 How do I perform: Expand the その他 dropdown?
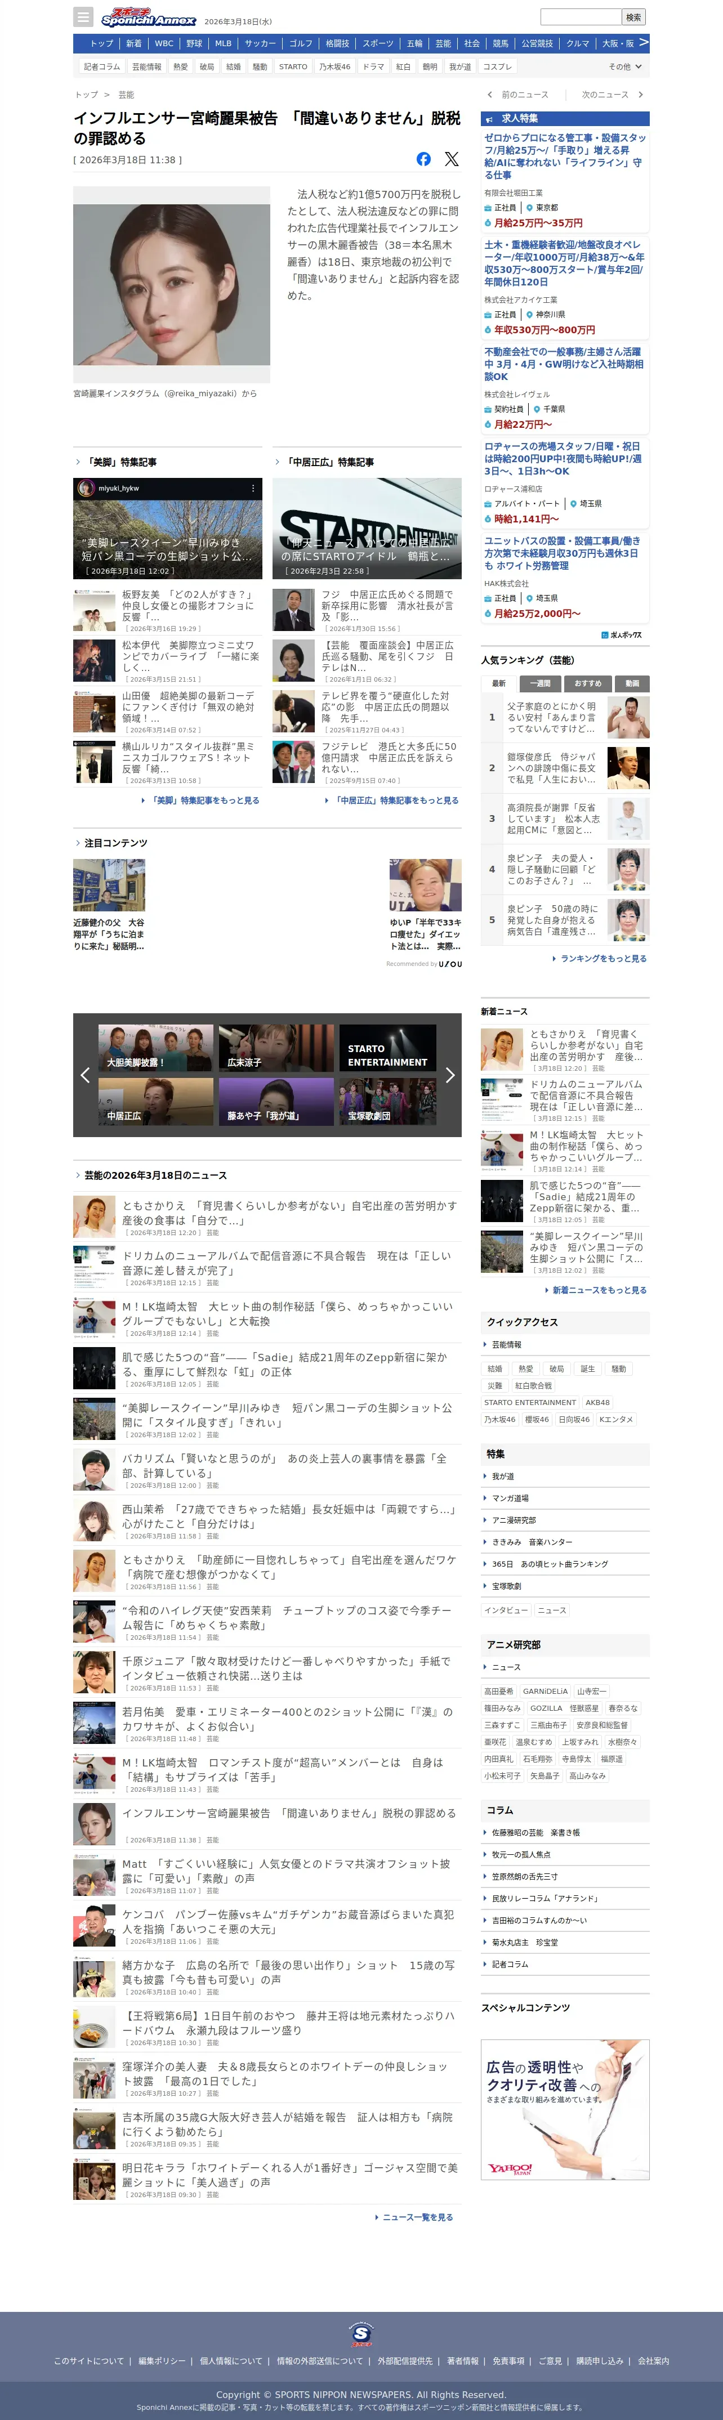(625, 66)
